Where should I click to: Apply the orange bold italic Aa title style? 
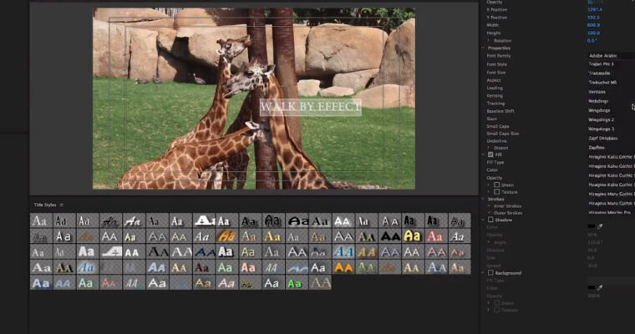coord(226,236)
